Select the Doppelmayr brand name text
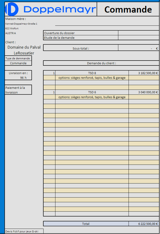The height and width of the screenshot is (234, 160). pyautogui.click(x=60, y=9)
